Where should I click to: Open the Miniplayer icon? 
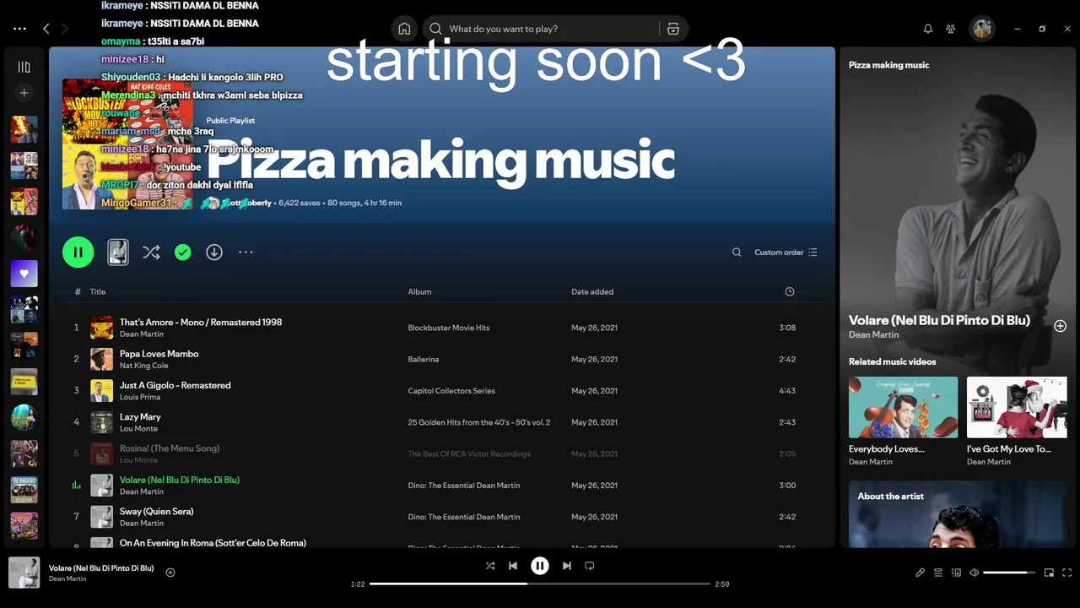tap(1049, 573)
